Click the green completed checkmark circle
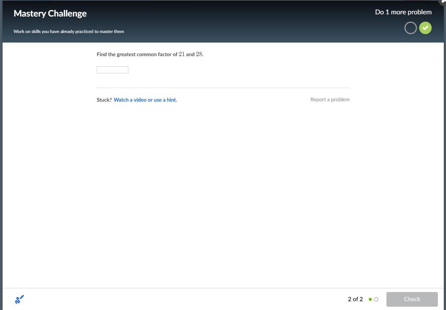This screenshot has height=310, width=446. click(x=425, y=28)
